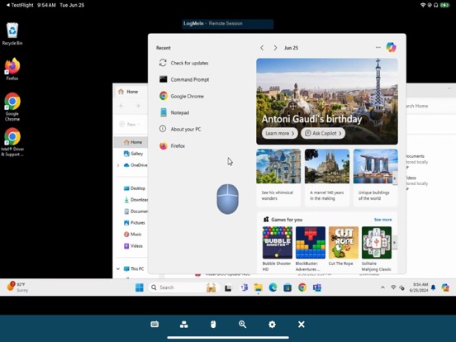456x342 pixels.
Task: Toggle mouse mode in LogMeIn toolbar
Action: click(213, 325)
